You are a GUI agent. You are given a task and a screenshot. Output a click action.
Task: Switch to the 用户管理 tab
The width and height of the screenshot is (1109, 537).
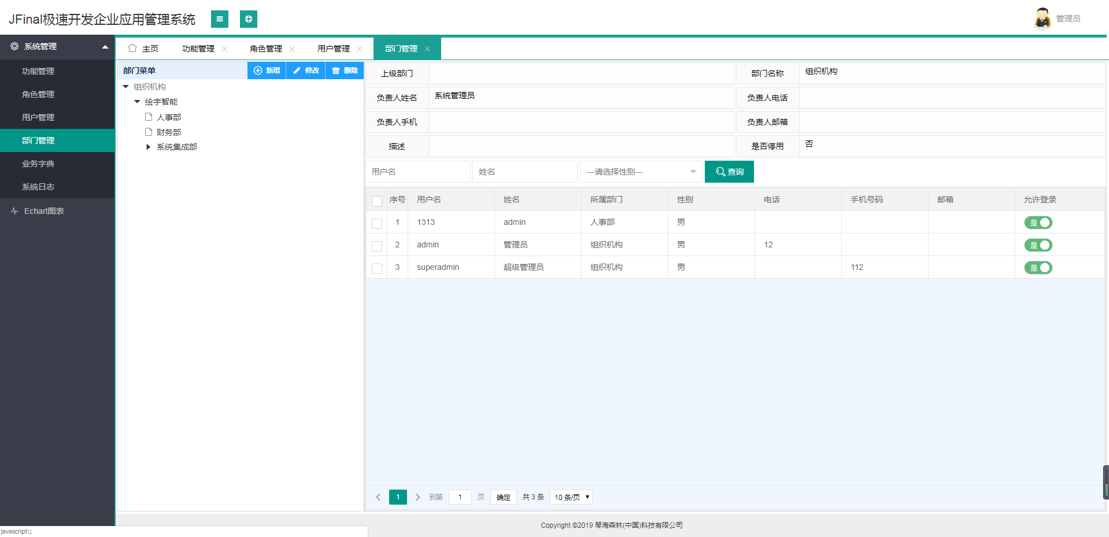(334, 49)
